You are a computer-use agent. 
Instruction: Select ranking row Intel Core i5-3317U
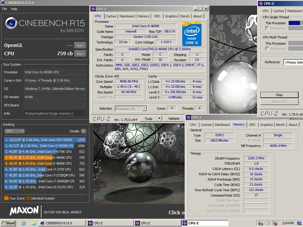pos(45,187)
